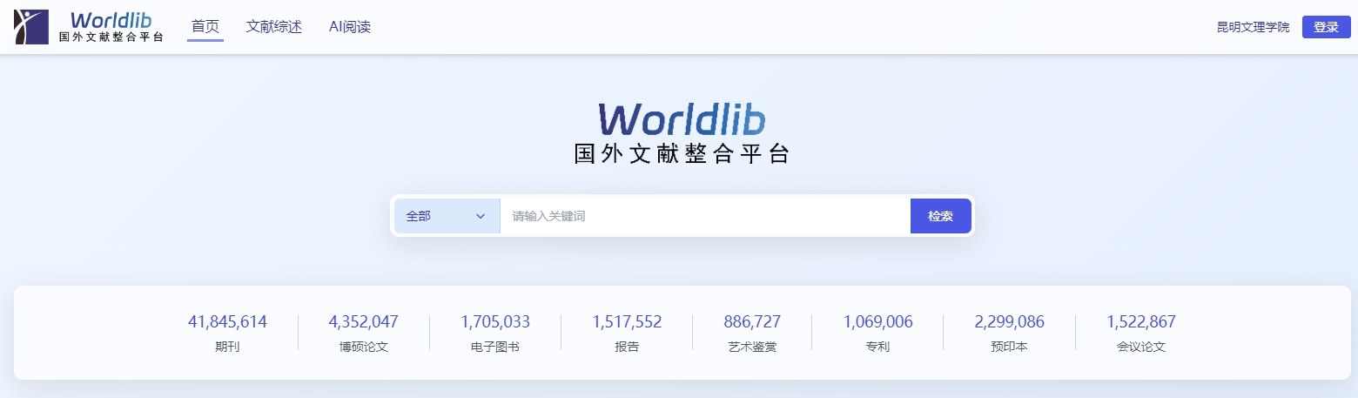This screenshot has height=398, width=1358.
Task: Select the 会议论文 category with 1,522,867
Action: (x=1141, y=333)
